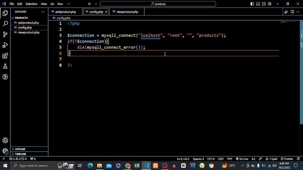Go forward using the navigation arrow
Image resolution: width=303 pixels, height=170 pixels.
(x=96, y=4)
